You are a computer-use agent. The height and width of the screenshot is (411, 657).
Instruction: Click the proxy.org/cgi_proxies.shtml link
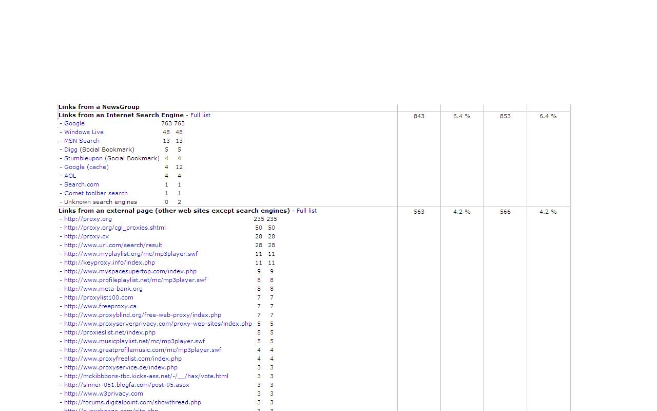pyautogui.click(x=115, y=228)
